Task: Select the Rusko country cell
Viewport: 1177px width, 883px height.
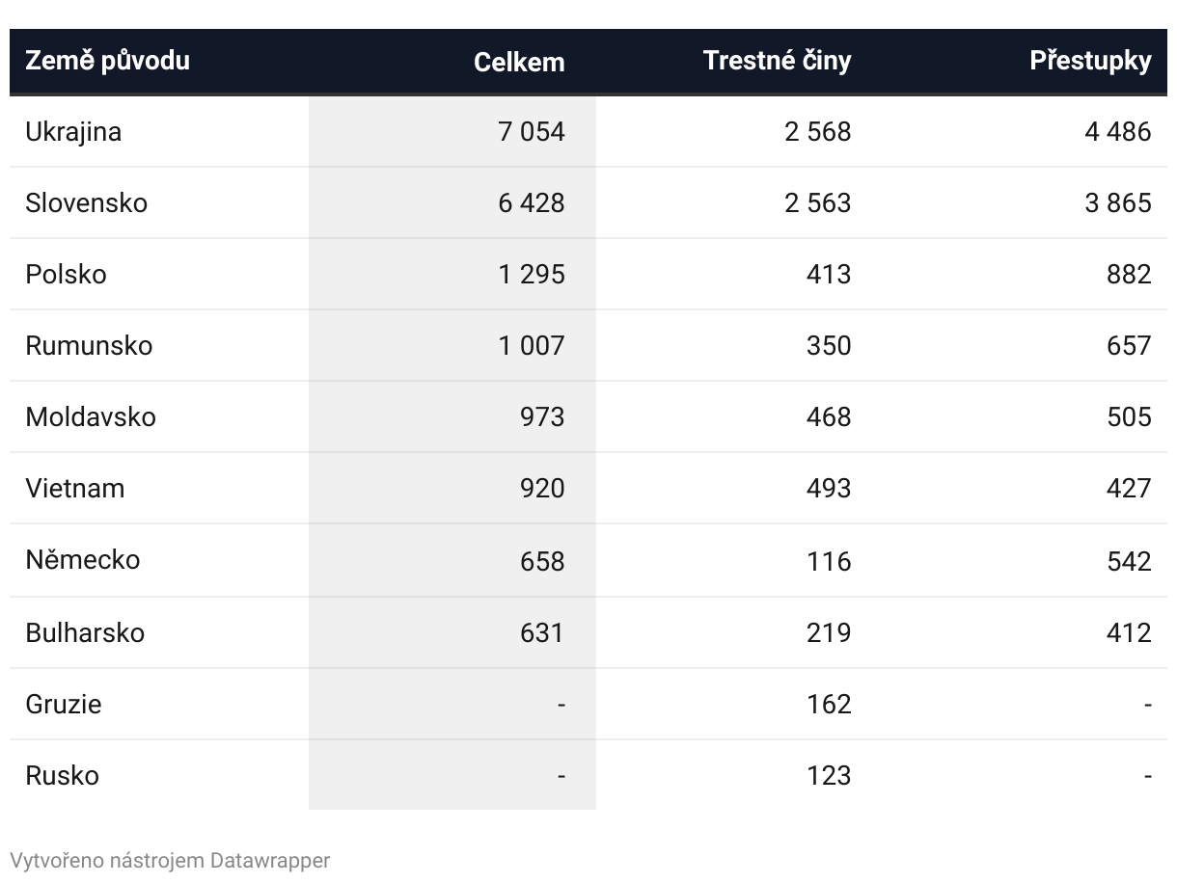Action: 62,775
